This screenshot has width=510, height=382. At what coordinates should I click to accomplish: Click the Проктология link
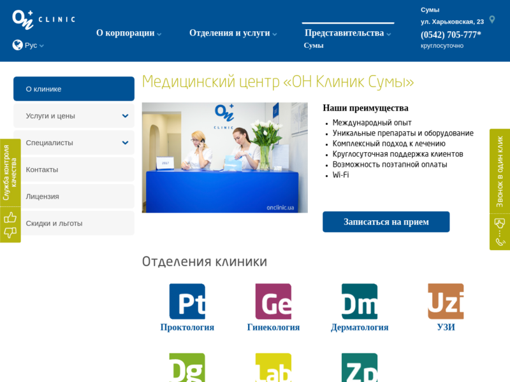click(187, 327)
